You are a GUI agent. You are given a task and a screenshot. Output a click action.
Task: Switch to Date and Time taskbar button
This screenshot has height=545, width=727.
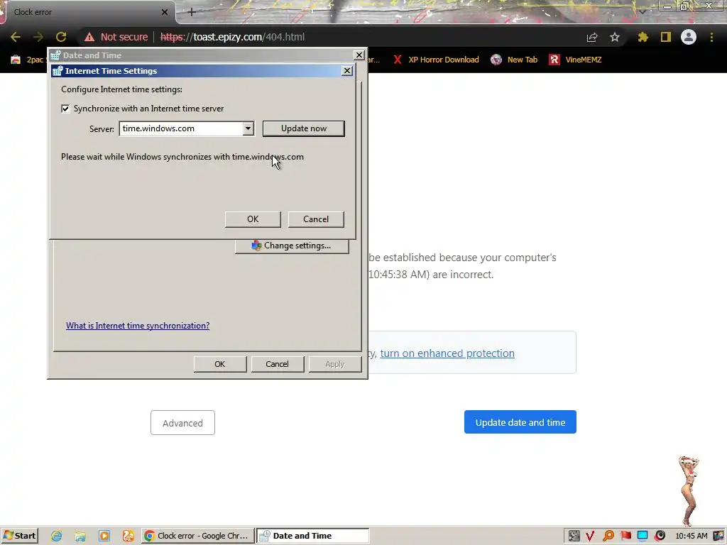coord(313,536)
